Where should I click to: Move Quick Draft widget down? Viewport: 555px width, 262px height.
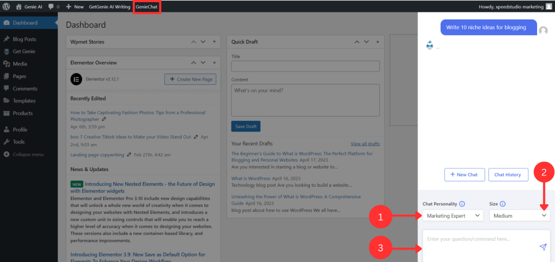(366, 42)
